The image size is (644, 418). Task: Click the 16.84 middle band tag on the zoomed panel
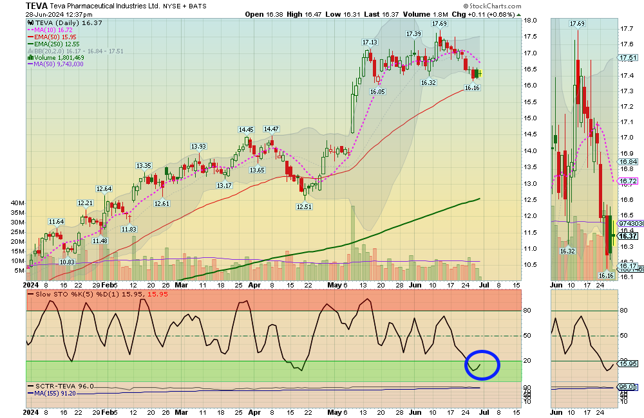pos(628,162)
